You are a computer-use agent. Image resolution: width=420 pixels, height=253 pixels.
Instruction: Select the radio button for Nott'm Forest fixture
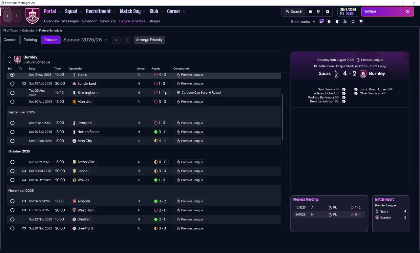(x=12, y=132)
